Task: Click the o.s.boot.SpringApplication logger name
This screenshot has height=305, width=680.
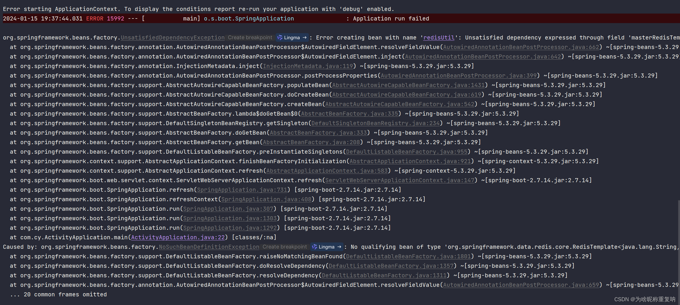Action: pos(249,18)
